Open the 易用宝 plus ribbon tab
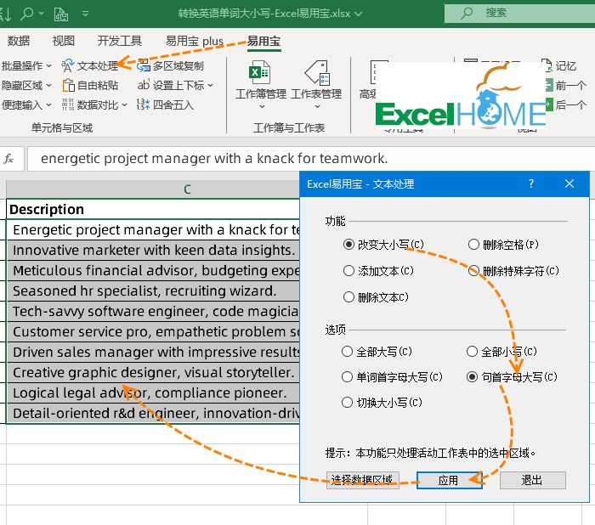 coord(195,41)
